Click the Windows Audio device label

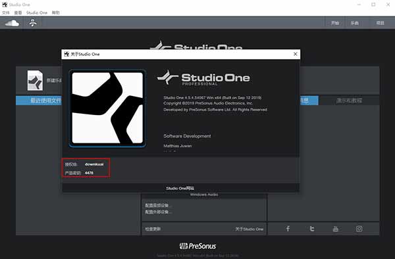204,195
